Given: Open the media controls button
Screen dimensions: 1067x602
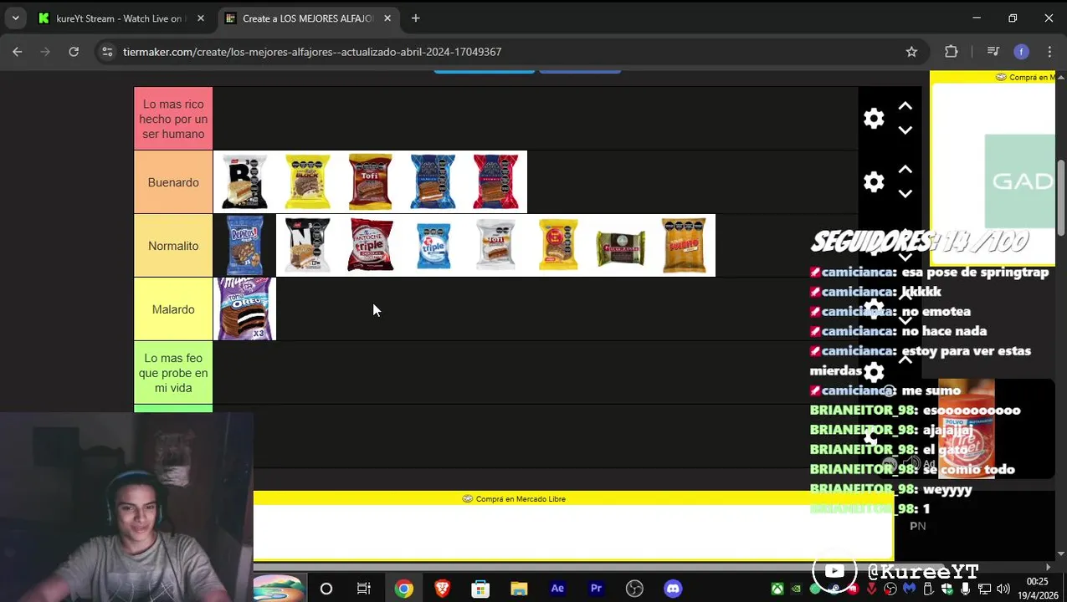Looking at the screenshot, I should point(993,52).
